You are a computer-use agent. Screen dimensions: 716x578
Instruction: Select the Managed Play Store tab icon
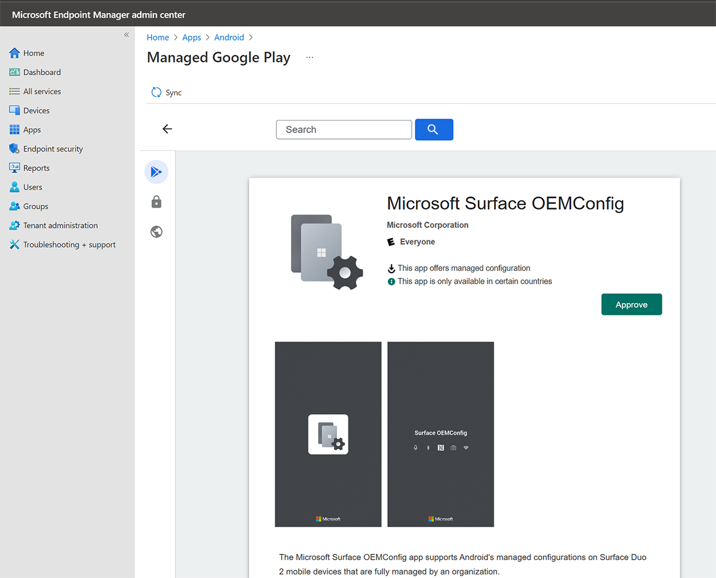click(x=156, y=172)
